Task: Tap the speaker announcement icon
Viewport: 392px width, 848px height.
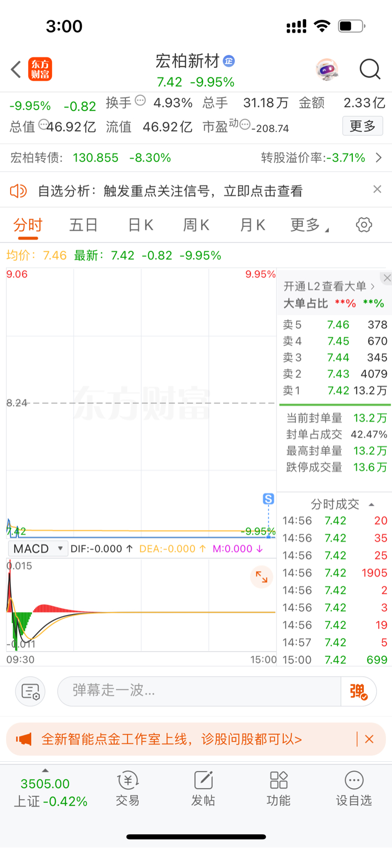Action: point(18,191)
